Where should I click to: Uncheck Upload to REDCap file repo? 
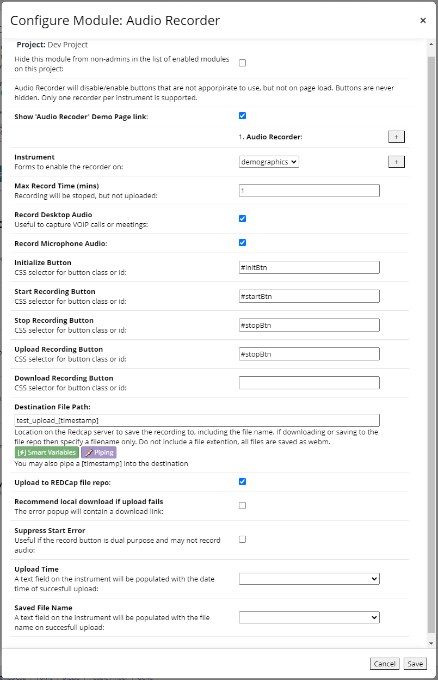(x=243, y=481)
